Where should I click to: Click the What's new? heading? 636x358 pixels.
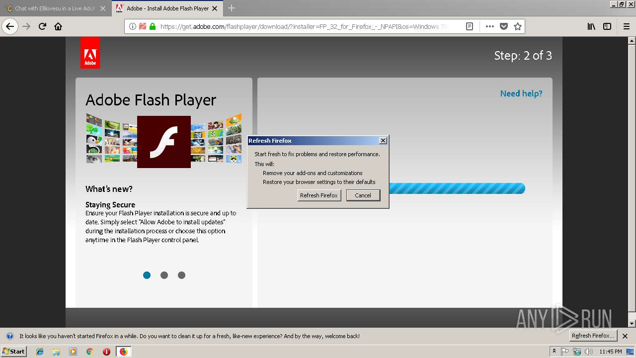tap(109, 189)
